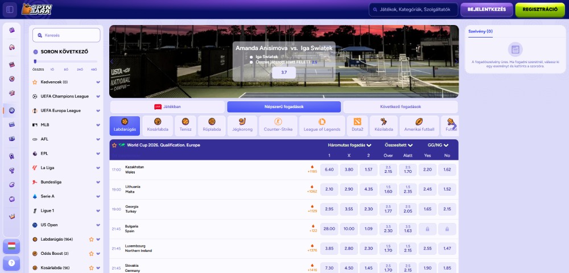Toggle favorite star for Odds Boost
The image size is (569, 273).
click(91, 254)
